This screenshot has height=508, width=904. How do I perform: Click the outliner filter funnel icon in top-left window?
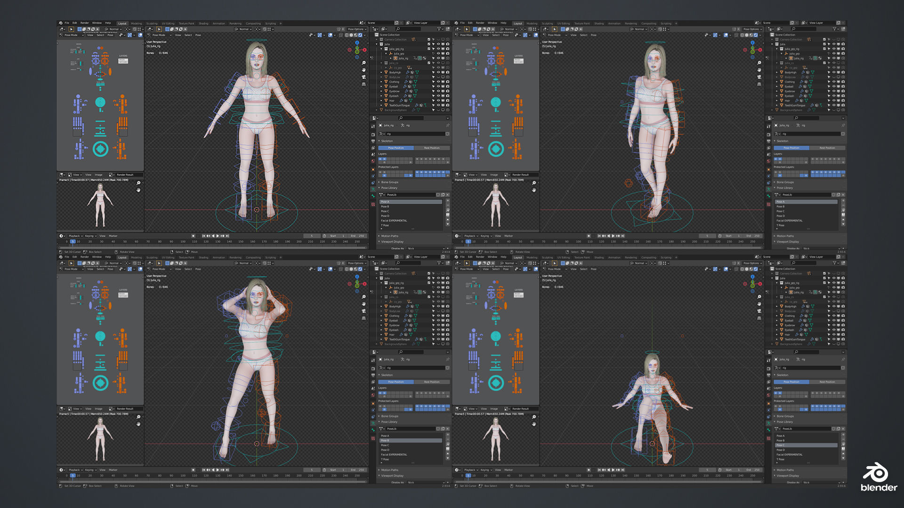pyautogui.click(x=439, y=29)
